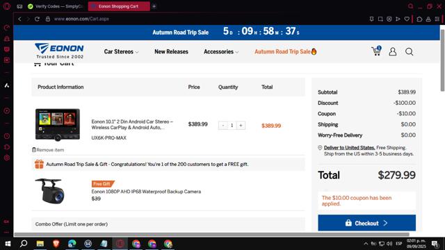Open a new browser tab
Screen dimensions: 445x250
[x=154, y=6]
